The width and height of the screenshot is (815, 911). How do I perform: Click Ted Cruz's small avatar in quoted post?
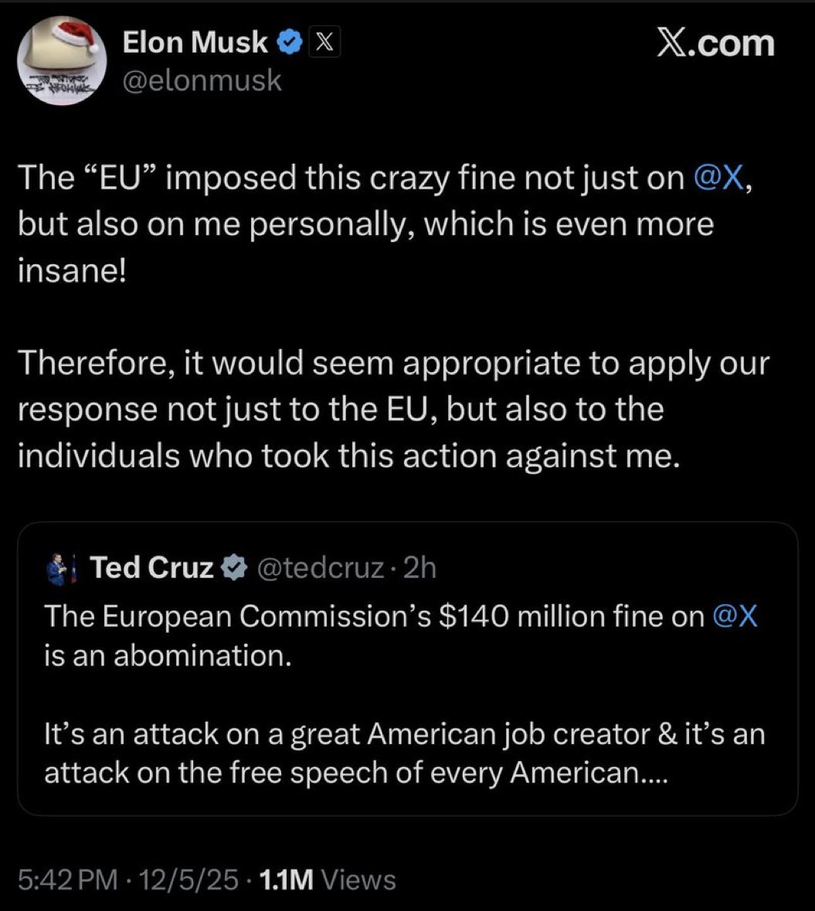(61, 569)
